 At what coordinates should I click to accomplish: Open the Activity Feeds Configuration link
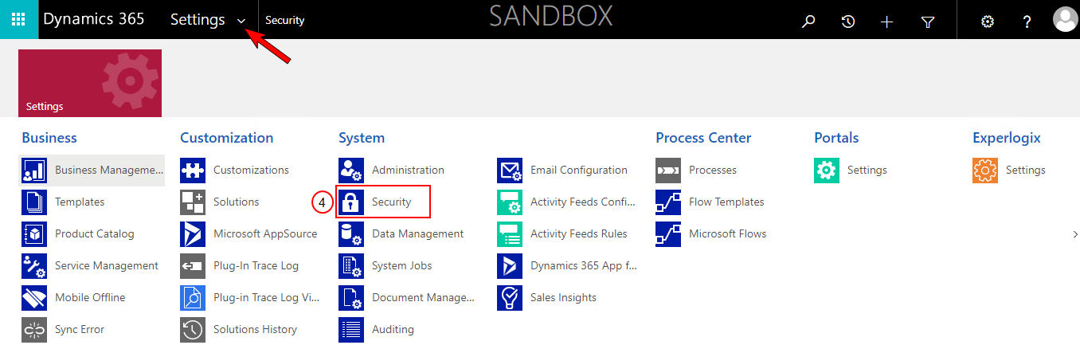(x=582, y=202)
